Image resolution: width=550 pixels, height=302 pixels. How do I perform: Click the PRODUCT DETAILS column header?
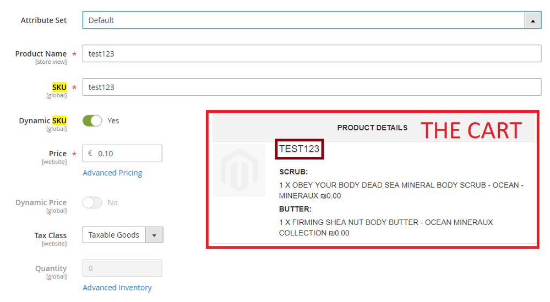[372, 128]
